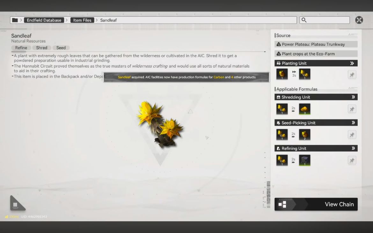The width and height of the screenshot is (373, 233).
Task: Click Sandleaf output item in Planting Unit
Action: [304, 74]
